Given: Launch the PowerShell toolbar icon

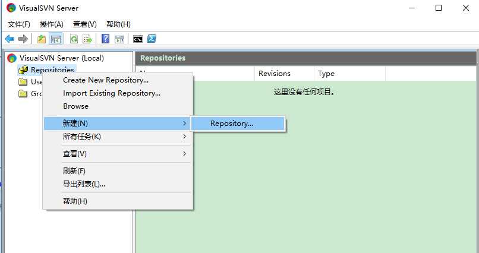Looking at the screenshot, I should [152, 39].
